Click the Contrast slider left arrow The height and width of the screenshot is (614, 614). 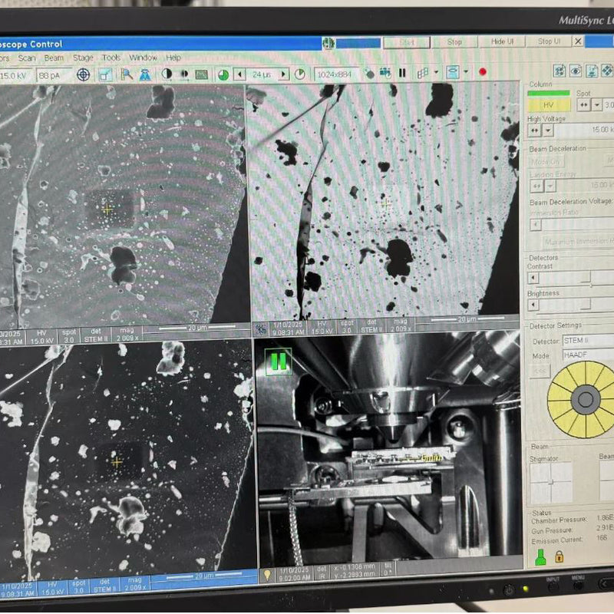(533, 278)
